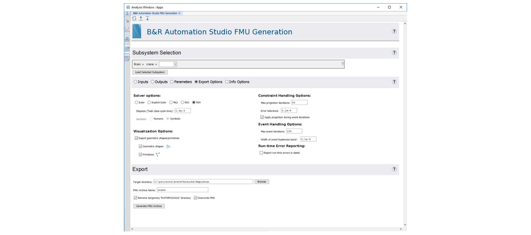The width and height of the screenshot is (531, 235).
Task: Edit the Width of event hysteresis band field
Action: pyautogui.click(x=308, y=139)
